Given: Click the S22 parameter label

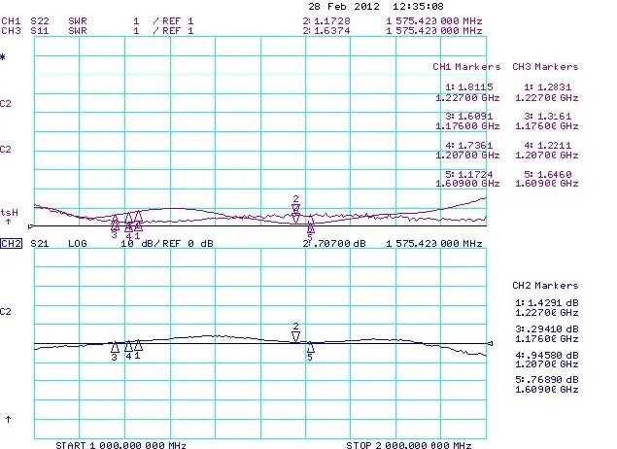Looking at the screenshot, I should pyautogui.click(x=40, y=20).
